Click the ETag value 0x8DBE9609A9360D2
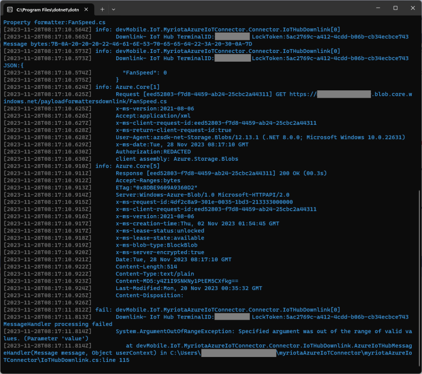This screenshot has width=422, height=374. pyautogui.click(x=160, y=187)
